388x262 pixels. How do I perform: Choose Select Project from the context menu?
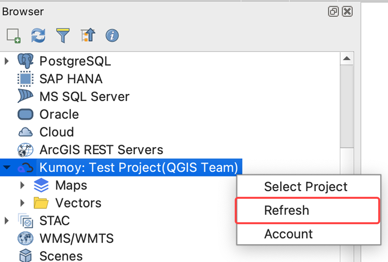(306, 186)
